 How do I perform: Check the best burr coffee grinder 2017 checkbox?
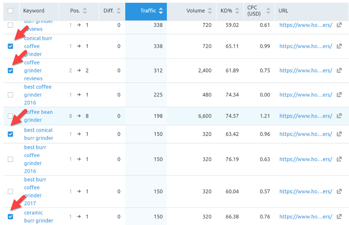(x=10, y=191)
